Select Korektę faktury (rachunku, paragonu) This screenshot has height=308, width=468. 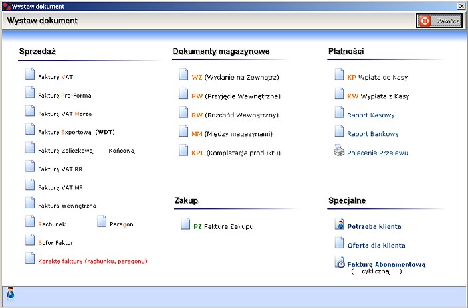(92, 261)
